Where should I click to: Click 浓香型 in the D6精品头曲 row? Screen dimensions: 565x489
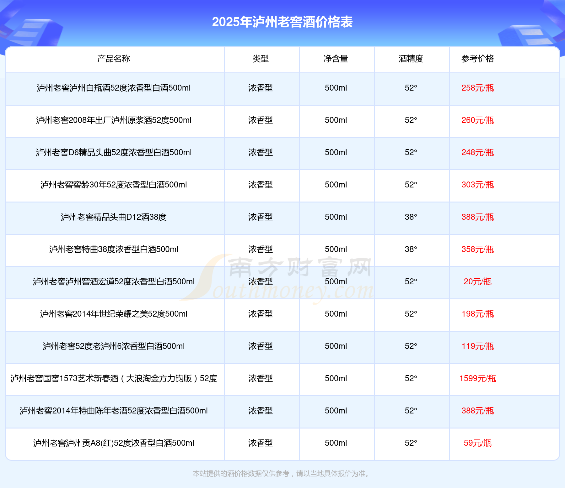click(261, 153)
